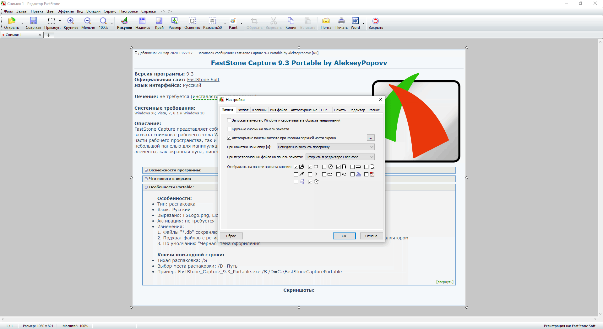
Task: Switch to the Клавиши tab in settings
Action: (259, 110)
